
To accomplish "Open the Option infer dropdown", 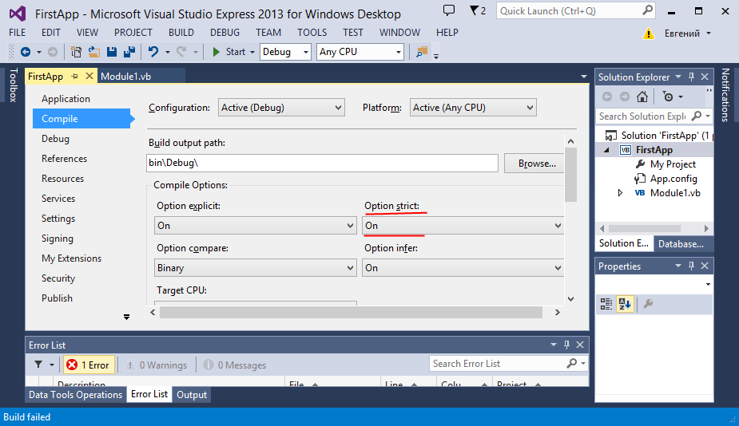I will pos(463,268).
